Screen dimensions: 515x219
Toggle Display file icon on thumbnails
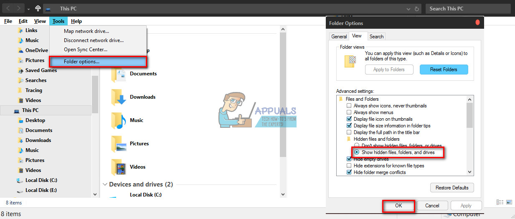pos(349,119)
